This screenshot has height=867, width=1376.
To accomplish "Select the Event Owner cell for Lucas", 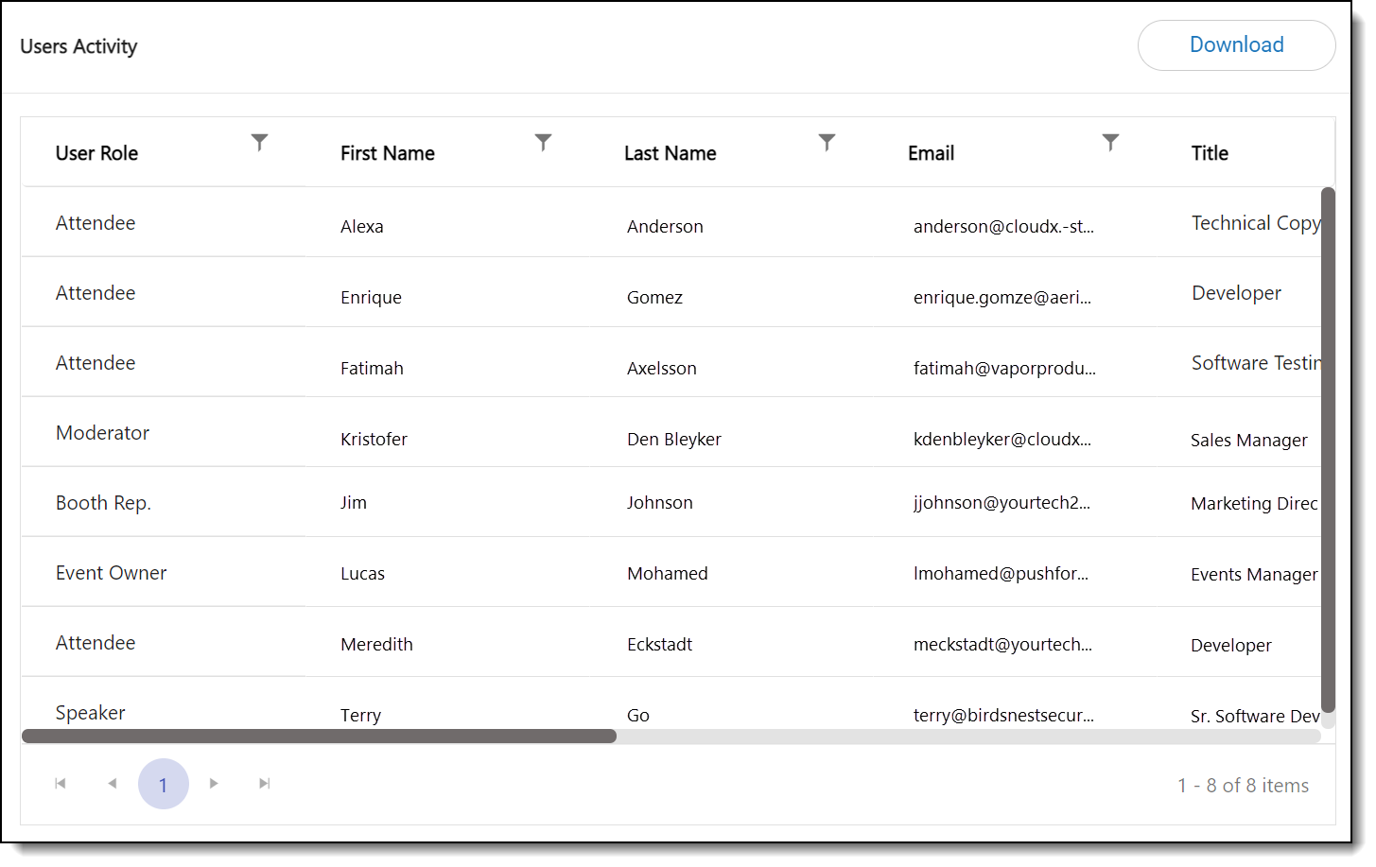I will [x=111, y=573].
